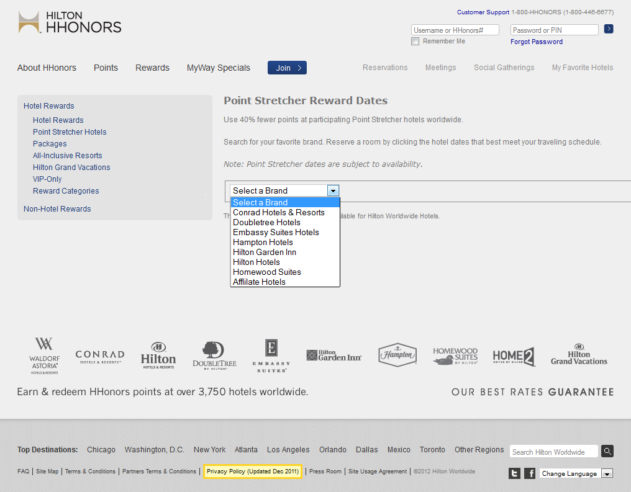Click the Username or HHonors# field
631x492 pixels.
point(455,30)
